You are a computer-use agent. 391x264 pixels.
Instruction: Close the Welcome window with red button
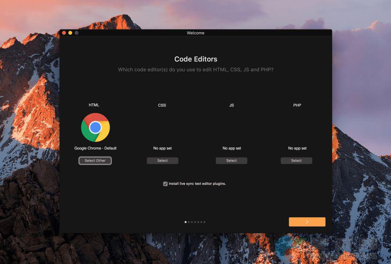pos(64,33)
